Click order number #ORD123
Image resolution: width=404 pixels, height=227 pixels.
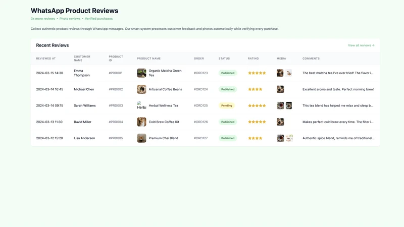[x=200, y=73]
